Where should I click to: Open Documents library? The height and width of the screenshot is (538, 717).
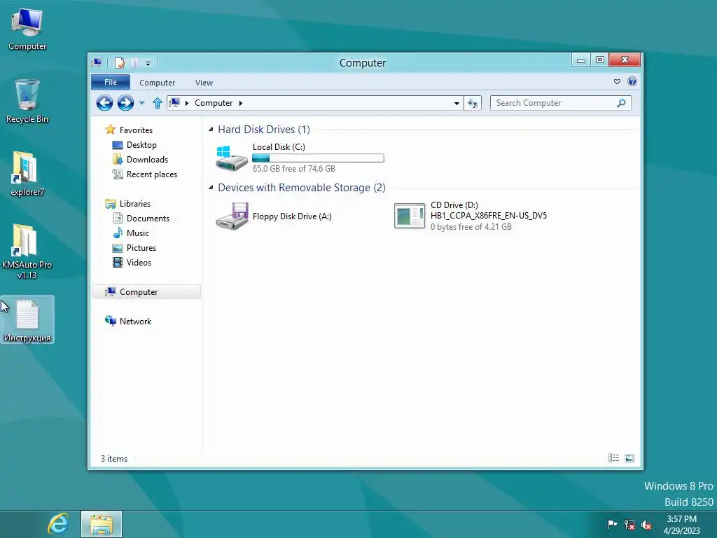pos(148,219)
